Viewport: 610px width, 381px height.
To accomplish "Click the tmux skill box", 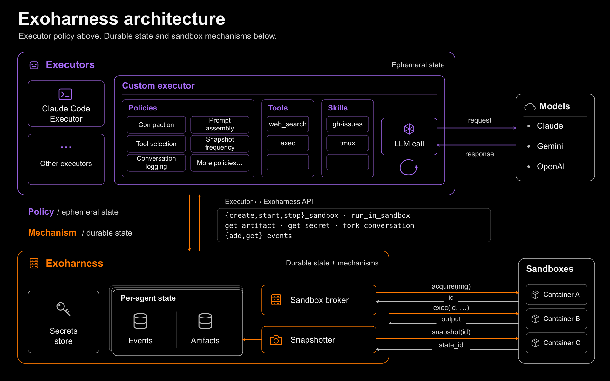I will click(x=348, y=143).
